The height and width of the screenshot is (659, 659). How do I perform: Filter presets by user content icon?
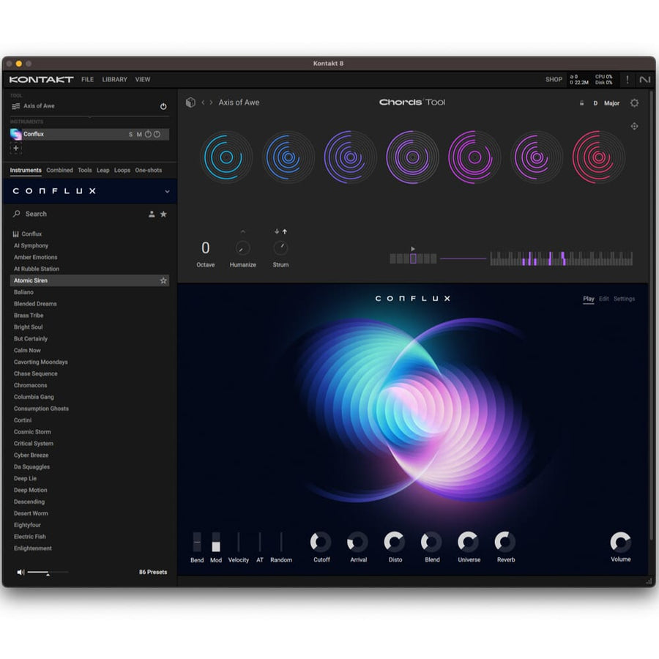[x=152, y=215]
